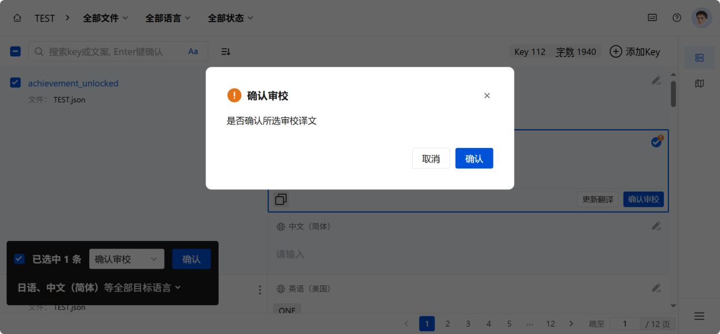The width and height of the screenshot is (720, 334).
Task: Click the 添加Key button label
Action: coord(643,52)
